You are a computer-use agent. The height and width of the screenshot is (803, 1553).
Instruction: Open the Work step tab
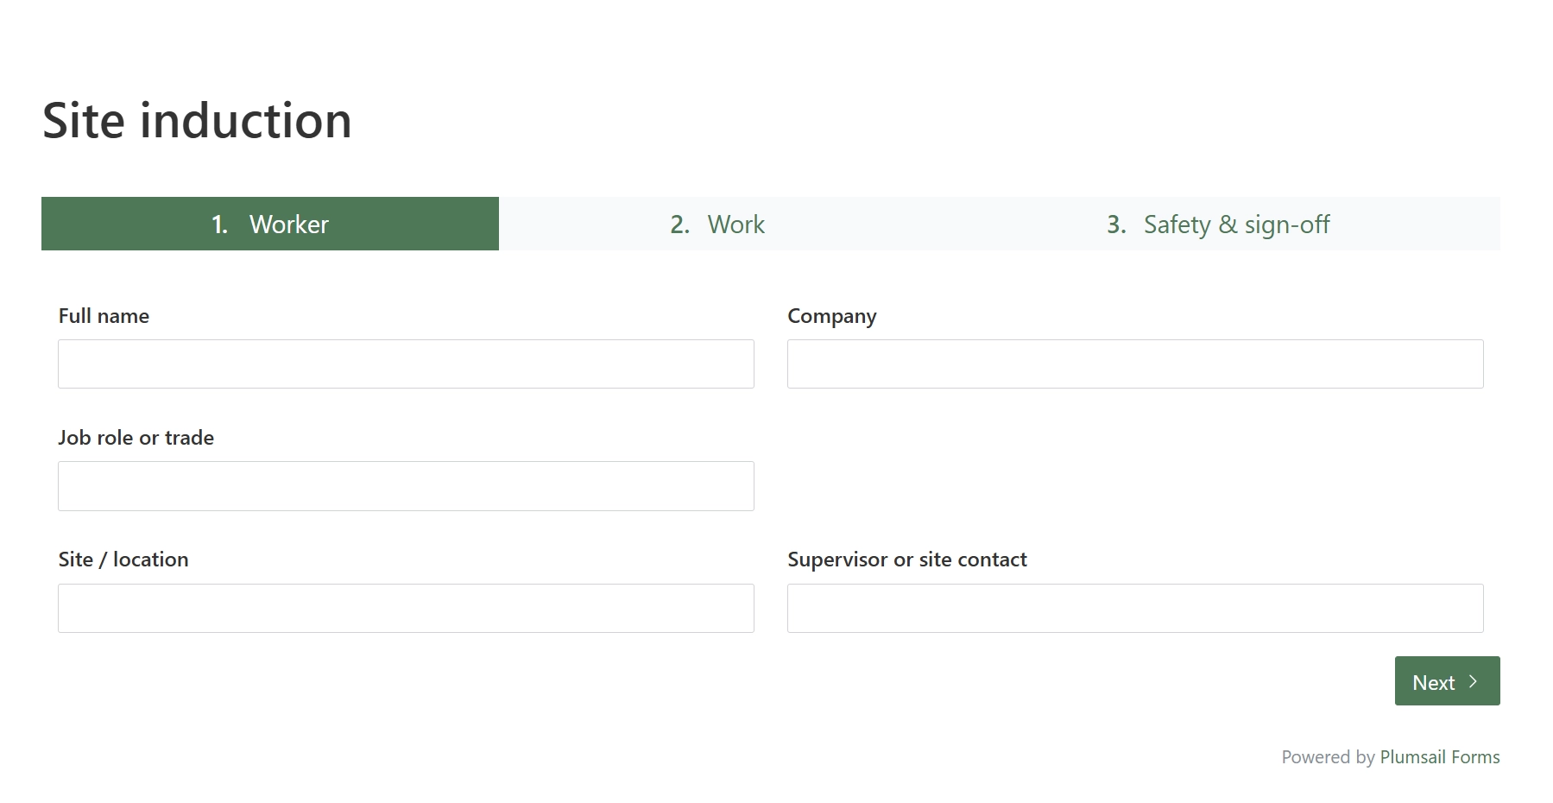pyautogui.click(x=717, y=224)
